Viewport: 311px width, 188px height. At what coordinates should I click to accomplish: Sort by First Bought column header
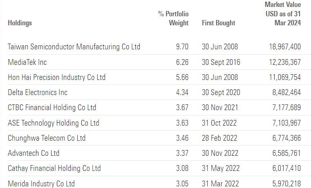[218, 23]
